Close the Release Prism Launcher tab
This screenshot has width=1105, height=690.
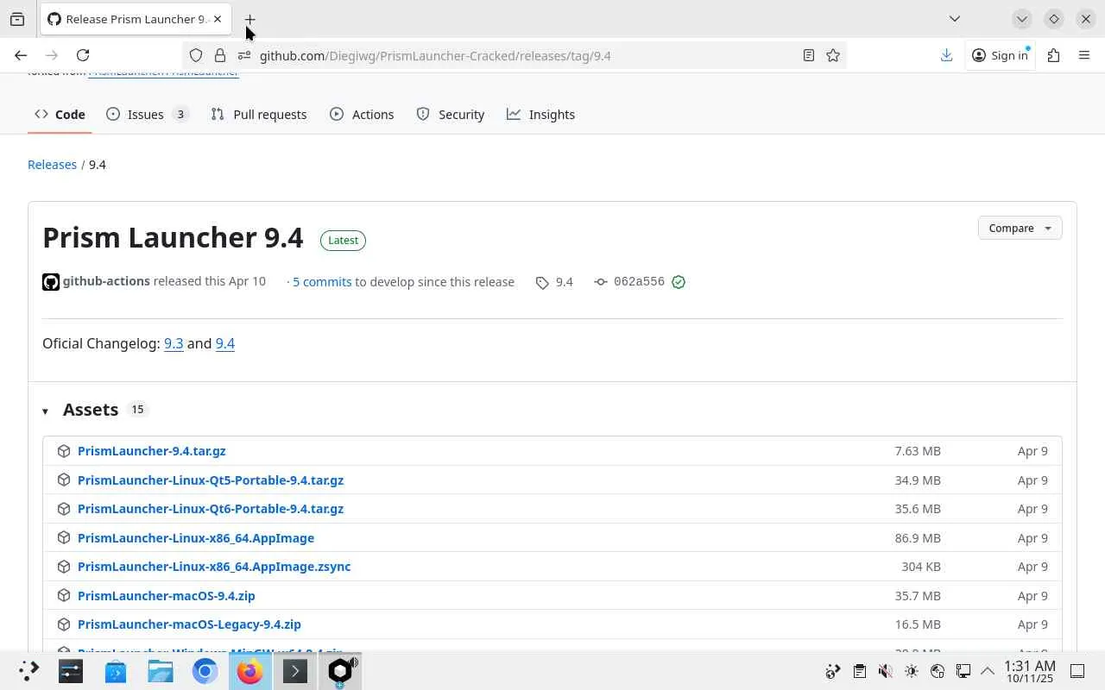[218, 19]
